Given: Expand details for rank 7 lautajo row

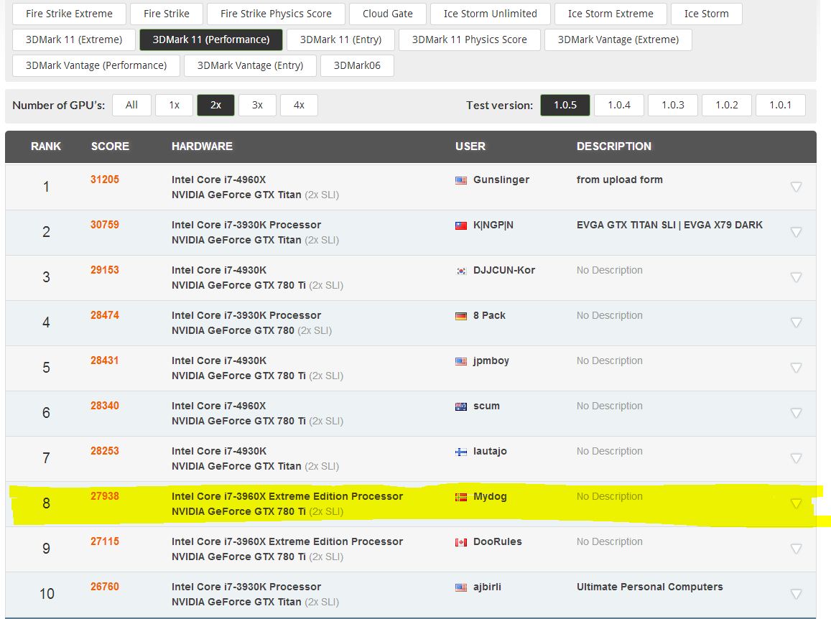Looking at the screenshot, I should click(x=796, y=458).
